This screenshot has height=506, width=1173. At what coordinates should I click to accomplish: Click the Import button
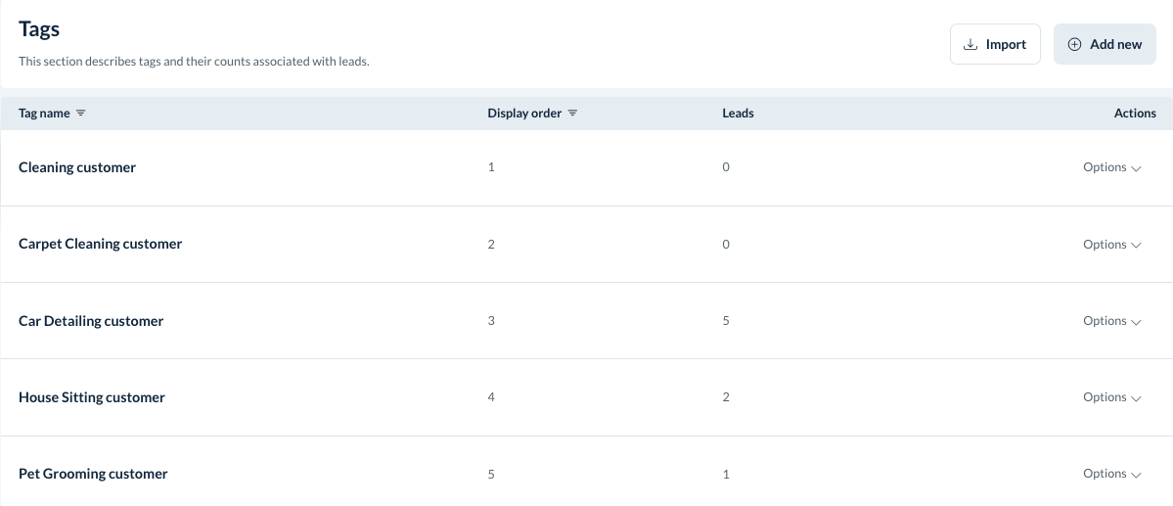[x=995, y=44]
